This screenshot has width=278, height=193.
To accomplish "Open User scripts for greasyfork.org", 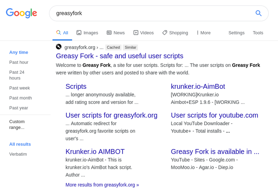I will click(111, 115).
